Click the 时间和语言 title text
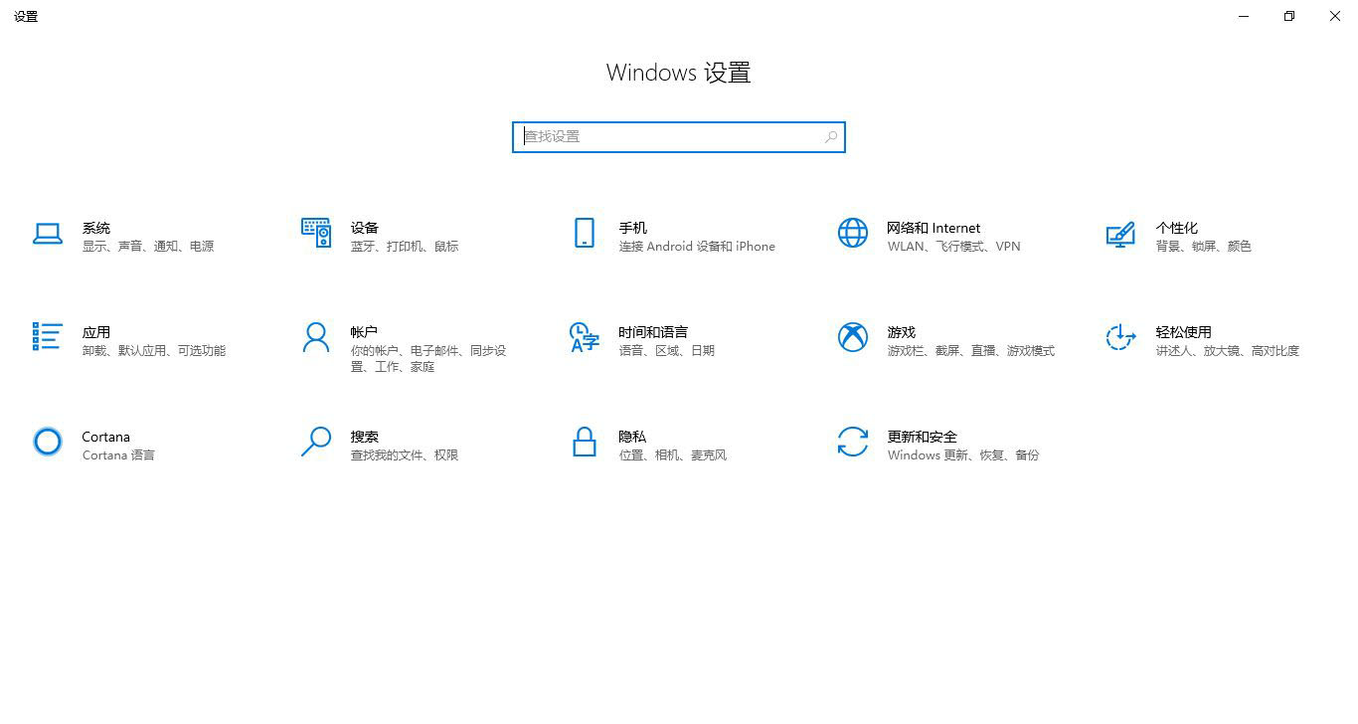The width and height of the screenshot is (1358, 724). point(653,332)
